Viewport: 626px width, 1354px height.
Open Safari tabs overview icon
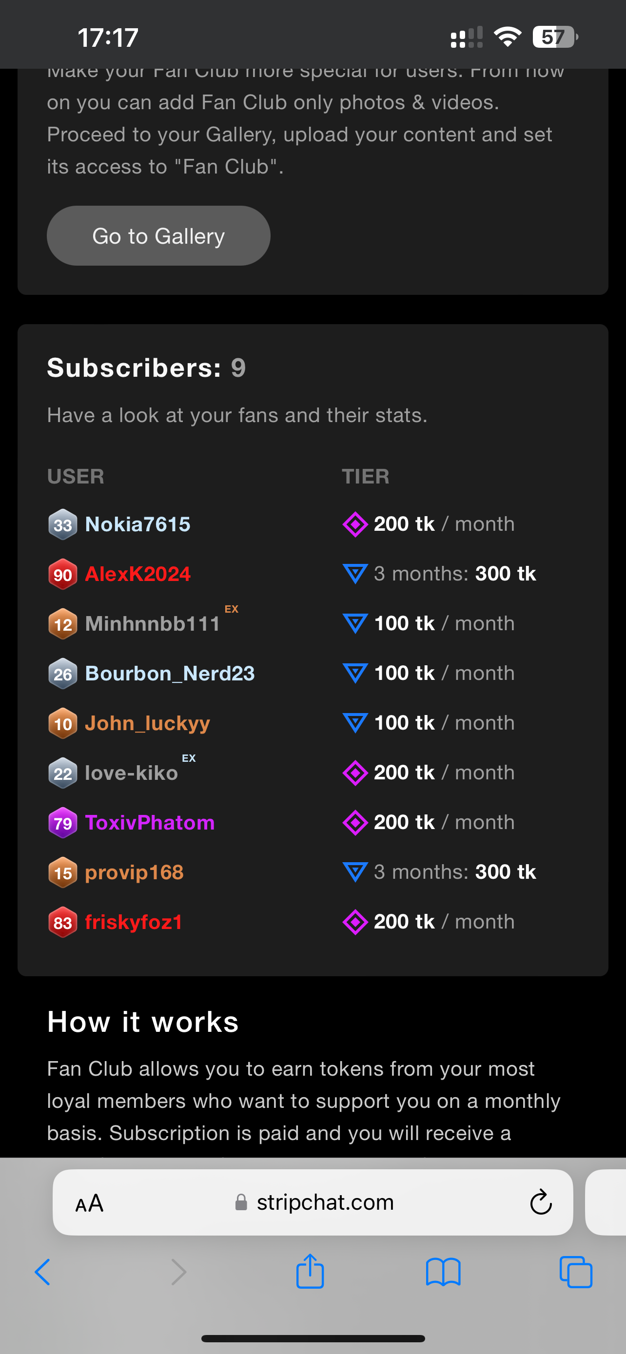pyautogui.click(x=576, y=1272)
